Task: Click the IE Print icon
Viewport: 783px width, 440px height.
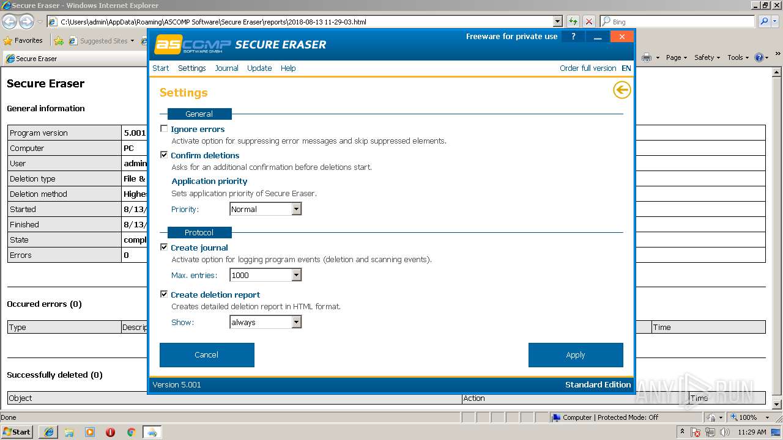Action: tap(647, 57)
